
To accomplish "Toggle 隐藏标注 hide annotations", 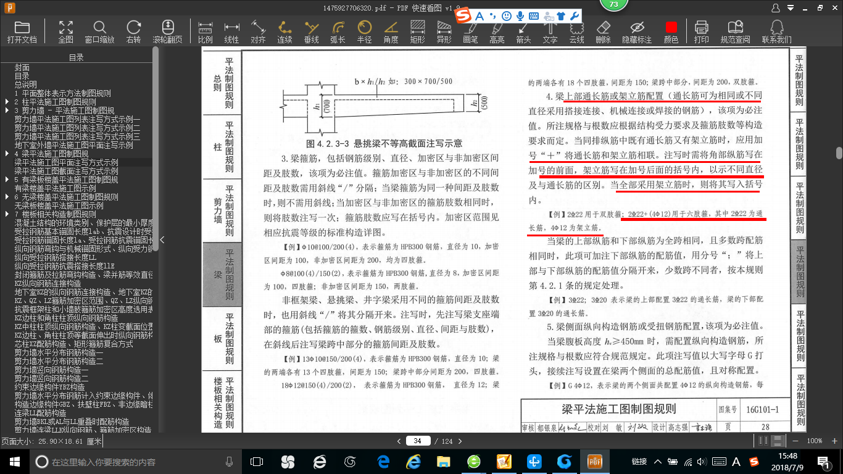I will point(637,31).
